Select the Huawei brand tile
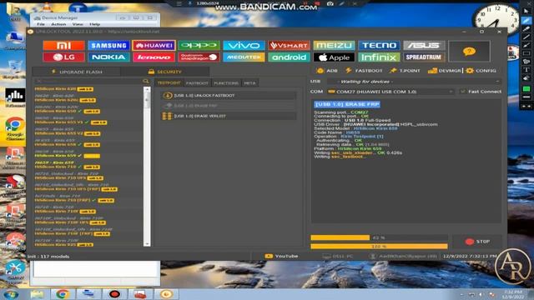Image resolution: width=534 pixels, height=300 pixels. (x=154, y=45)
